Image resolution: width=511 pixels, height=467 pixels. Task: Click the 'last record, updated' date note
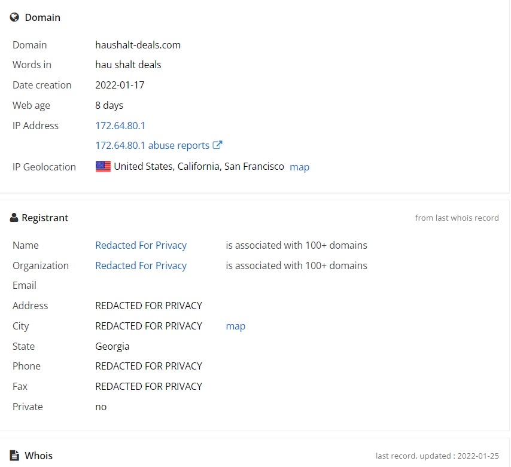(x=437, y=456)
